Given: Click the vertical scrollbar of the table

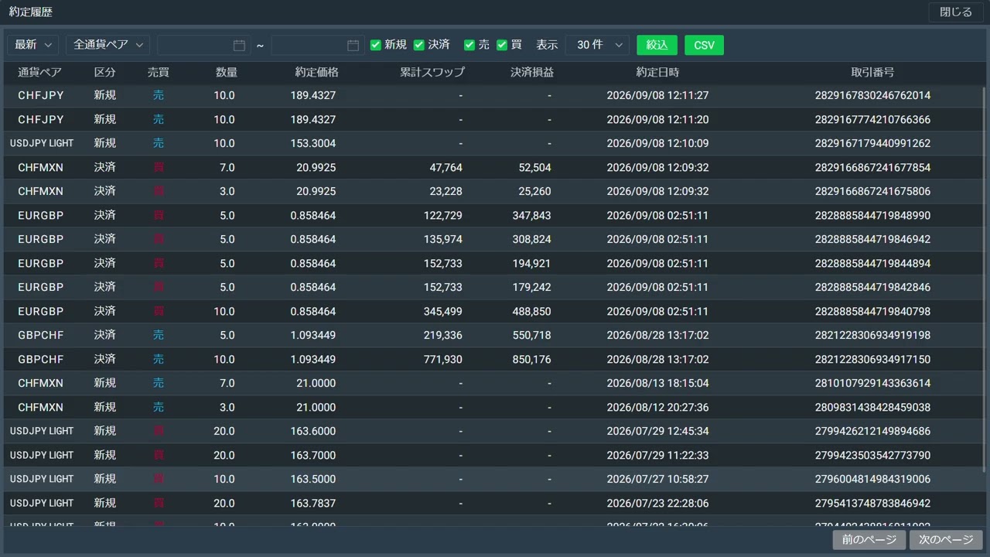Looking at the screenshot, I should [x=984, y=278].
